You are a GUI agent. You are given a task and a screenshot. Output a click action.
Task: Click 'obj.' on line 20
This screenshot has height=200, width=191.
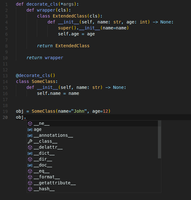[21, 117]
